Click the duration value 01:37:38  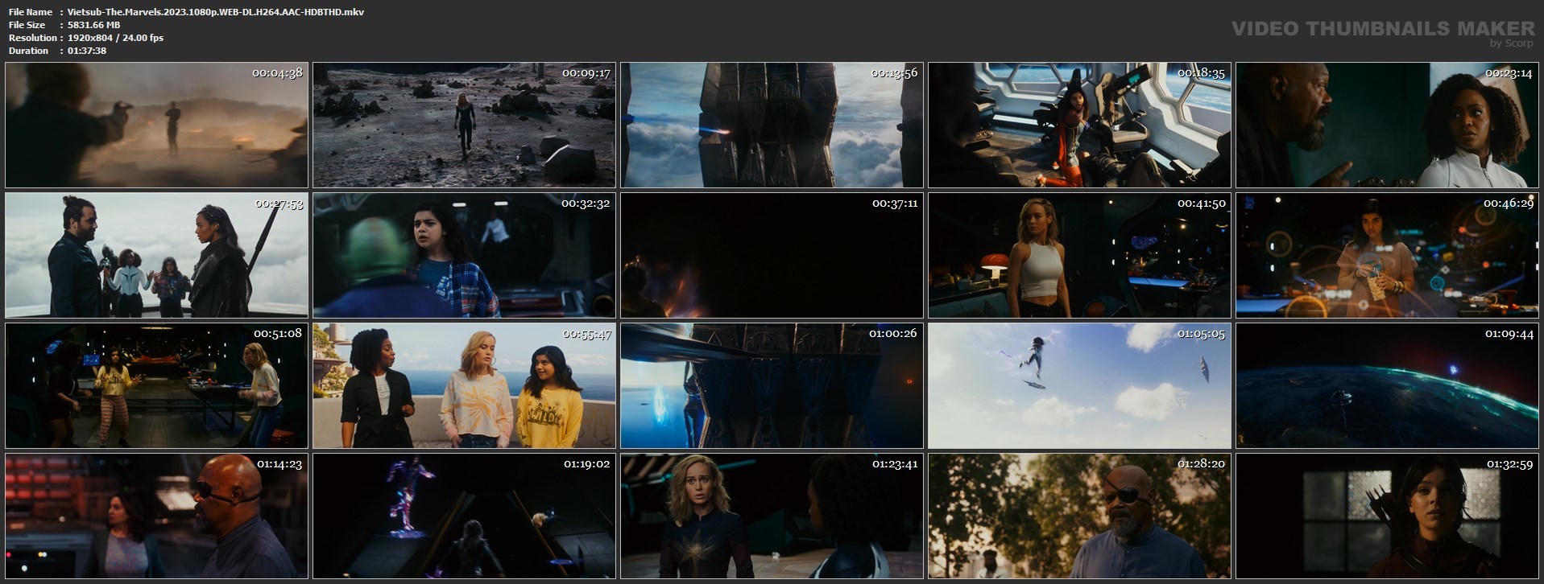[87, 51]
